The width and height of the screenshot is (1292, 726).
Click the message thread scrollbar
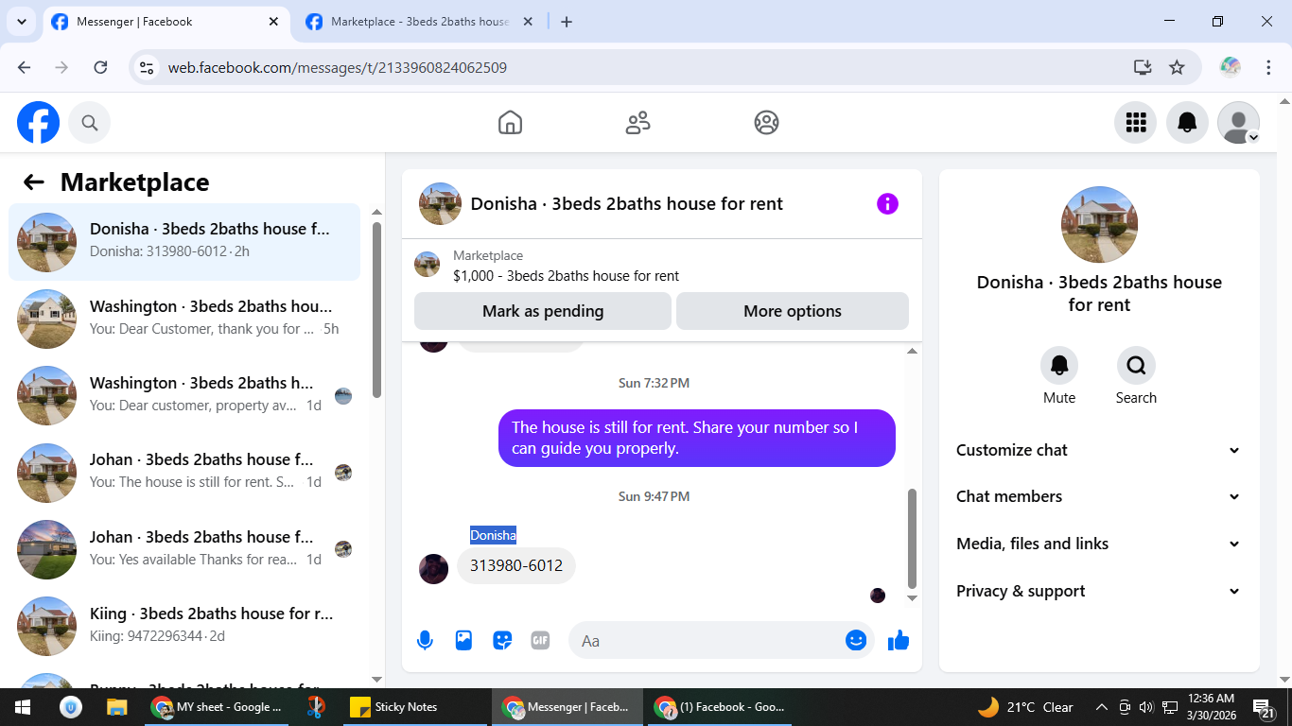[x=912, y=539]
